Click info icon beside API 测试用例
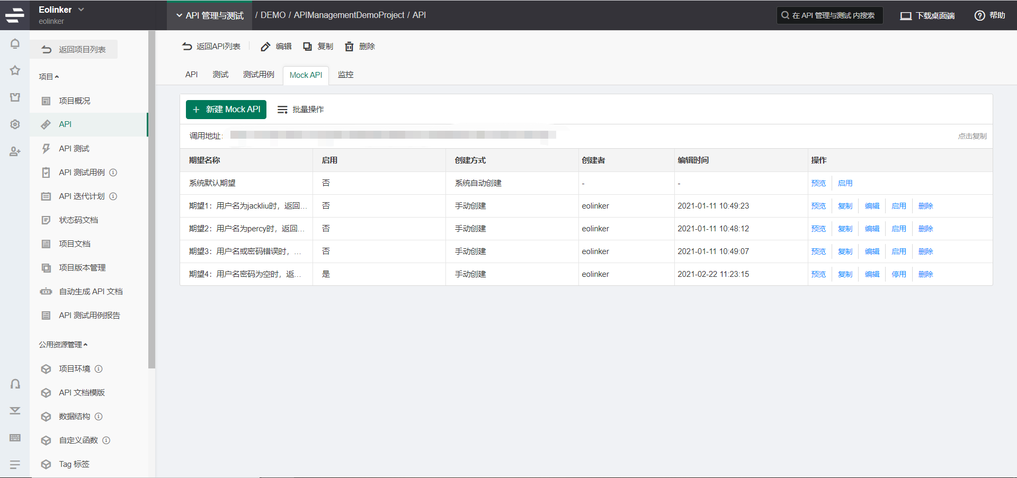1017x478 pixels. click(x=113, y=173)
